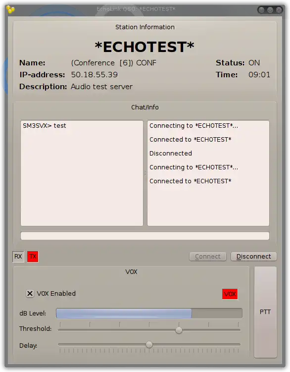Click the red TX indicator

pos(33,257)
